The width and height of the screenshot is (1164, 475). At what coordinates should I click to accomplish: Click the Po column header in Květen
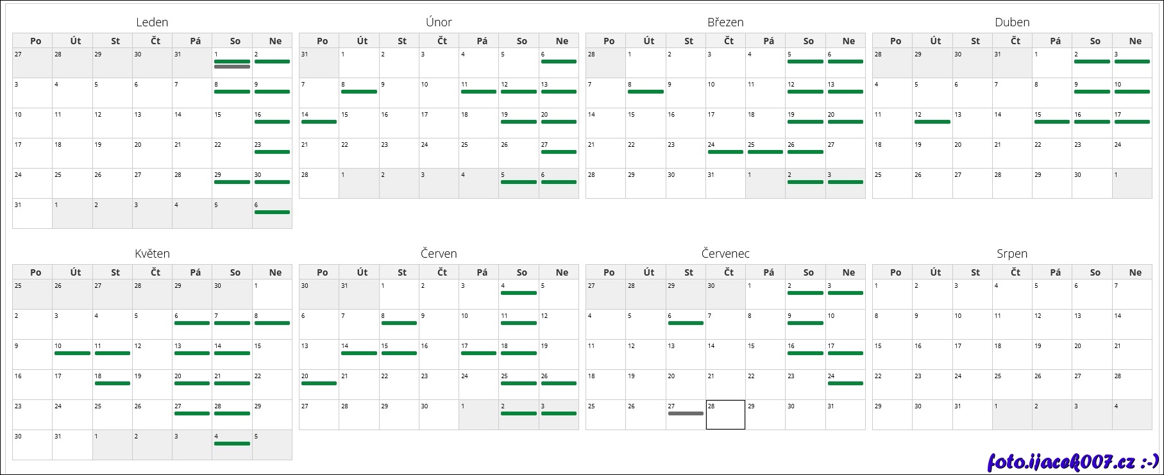click(36, 272)
